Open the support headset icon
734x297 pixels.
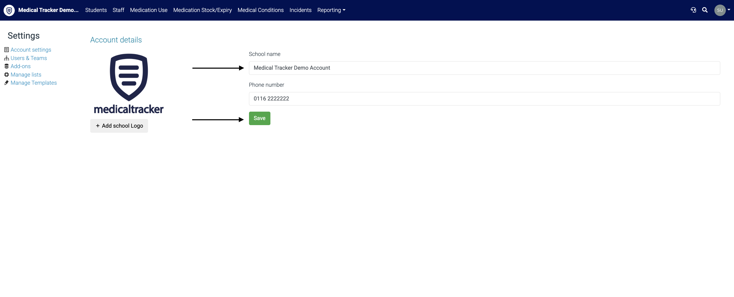click(x=693, y=10)
